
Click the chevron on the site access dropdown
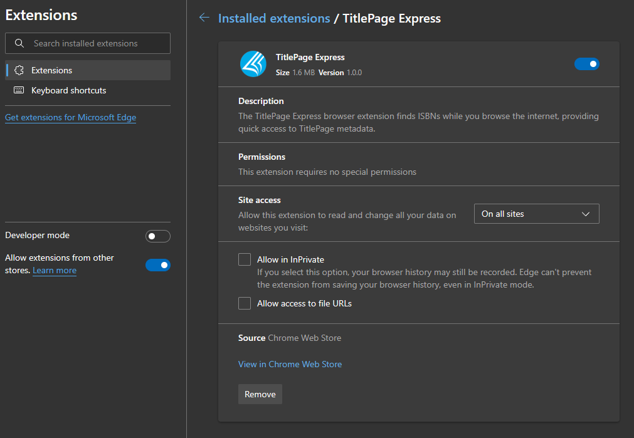(x=586, y=213)
